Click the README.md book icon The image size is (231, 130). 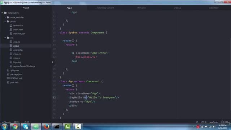point(8,78)
